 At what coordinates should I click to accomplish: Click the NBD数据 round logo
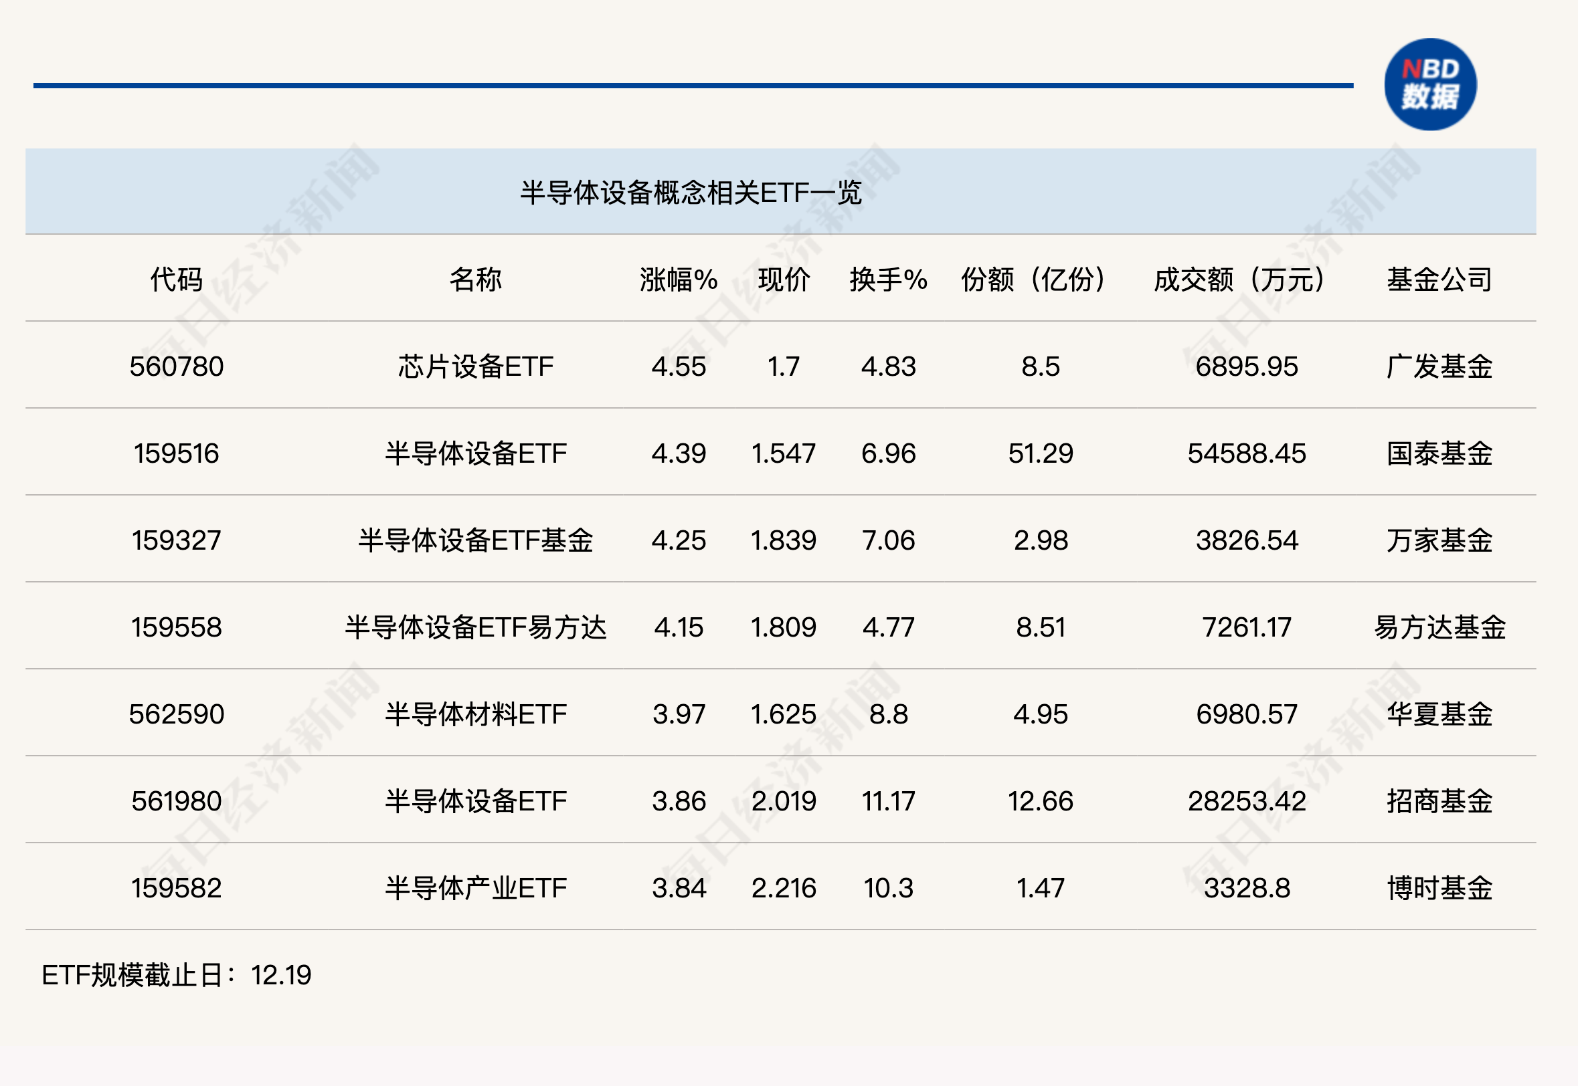(x=1429, y=84)
